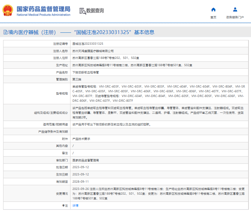251x211 pixels.
Task: Click registrant name 苏州天鸿盛捷医疗器械有限公司
Action: tap(93, 51)
